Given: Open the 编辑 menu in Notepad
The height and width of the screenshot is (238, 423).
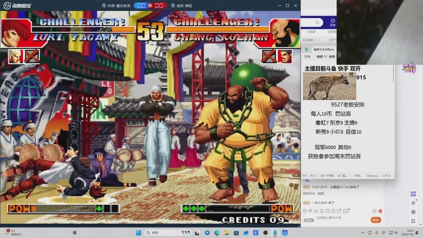Looking at the screenshot, I should coord(319,57).
